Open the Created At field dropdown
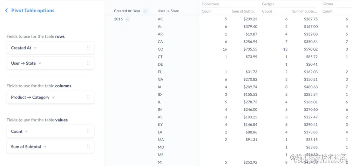The image size is (352, 166). point(35,48)
